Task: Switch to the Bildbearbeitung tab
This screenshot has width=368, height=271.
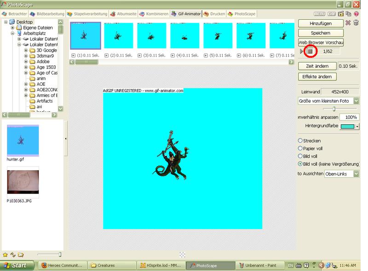Action: point(47,14)
